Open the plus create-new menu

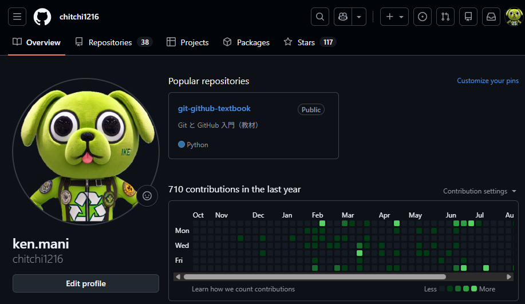(x=394, y=17)
